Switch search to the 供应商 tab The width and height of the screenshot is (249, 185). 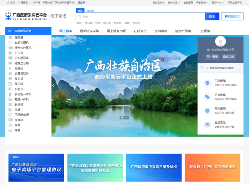(x=90, y=11)
